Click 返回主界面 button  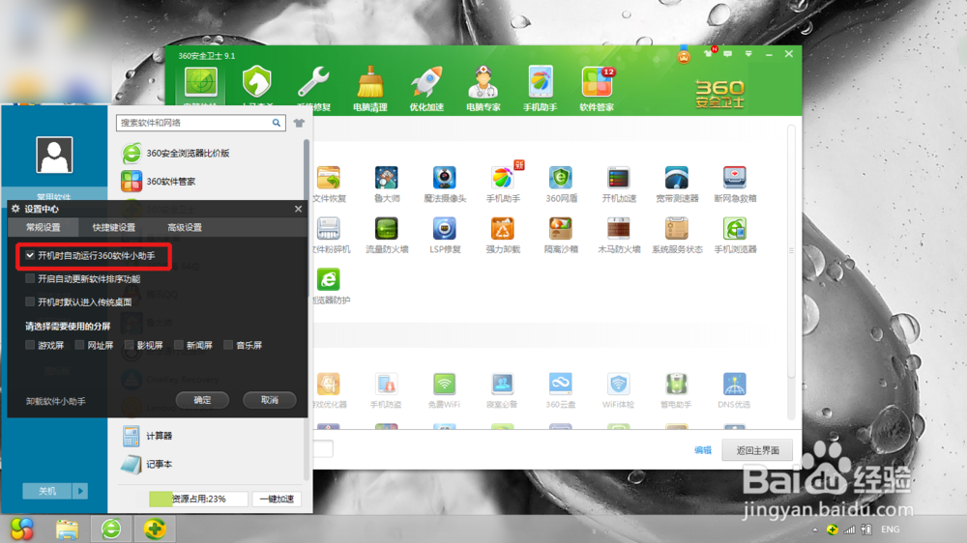pyautogui.click(x=757, y=450)
